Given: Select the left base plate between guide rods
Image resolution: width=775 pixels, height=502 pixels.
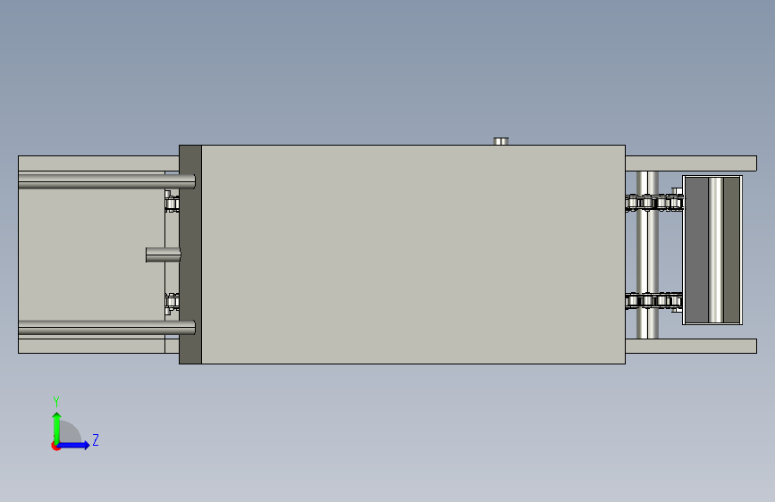Looking at the screenshot, I should [91, 255].
